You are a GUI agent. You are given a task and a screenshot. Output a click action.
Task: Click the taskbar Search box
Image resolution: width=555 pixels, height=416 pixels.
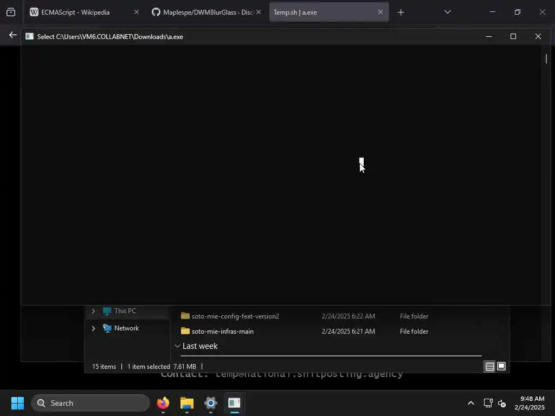coord(91,403)
